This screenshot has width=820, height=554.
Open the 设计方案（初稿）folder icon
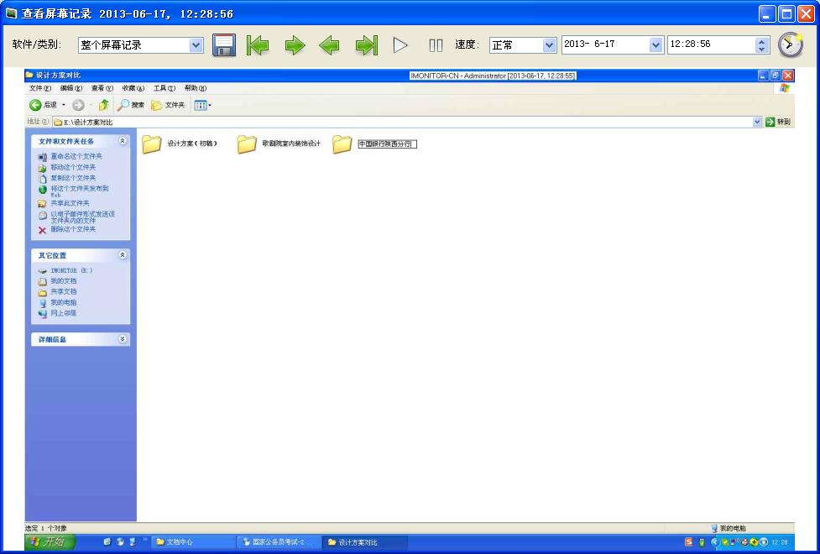point(152,144)
